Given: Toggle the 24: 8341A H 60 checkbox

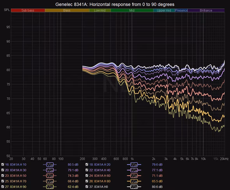Looking at the screenshot, I should tap(87, 176).
